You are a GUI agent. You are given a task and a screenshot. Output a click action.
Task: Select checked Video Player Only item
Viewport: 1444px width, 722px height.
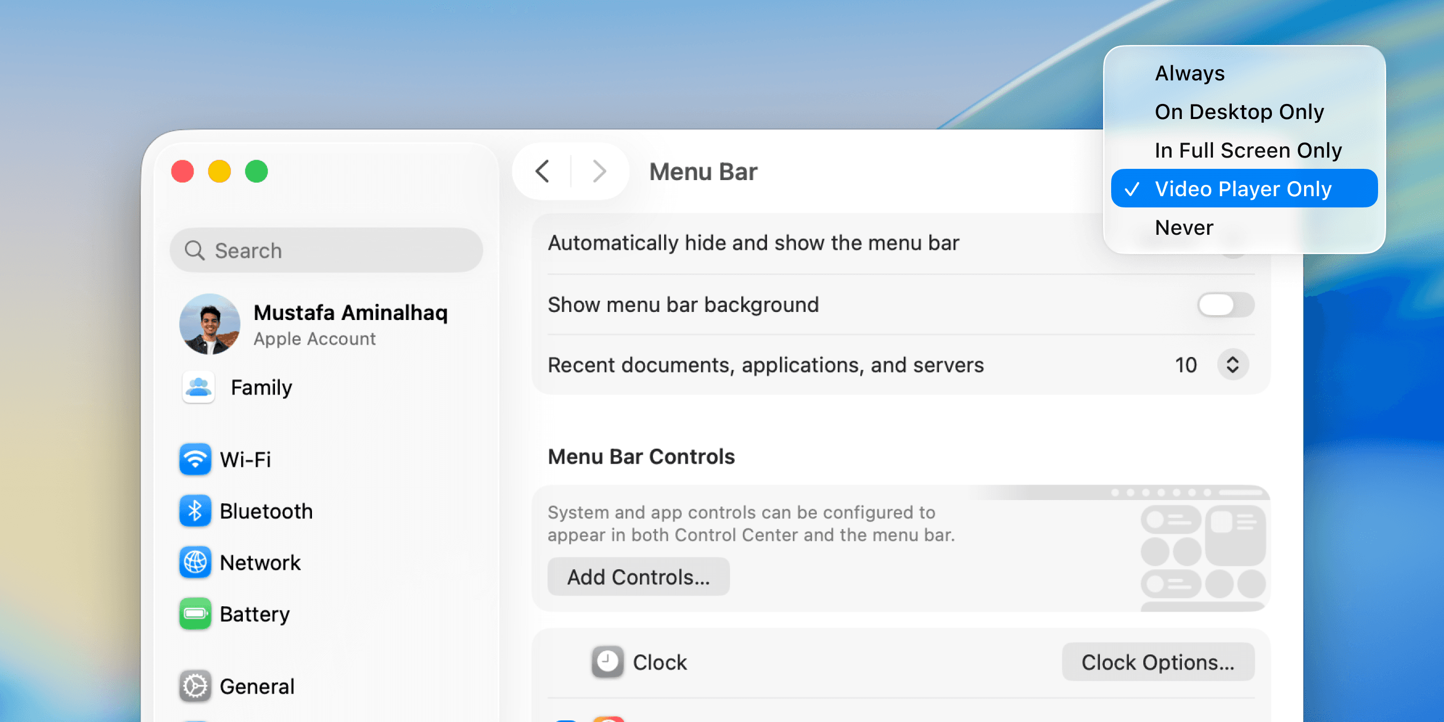1243,189
